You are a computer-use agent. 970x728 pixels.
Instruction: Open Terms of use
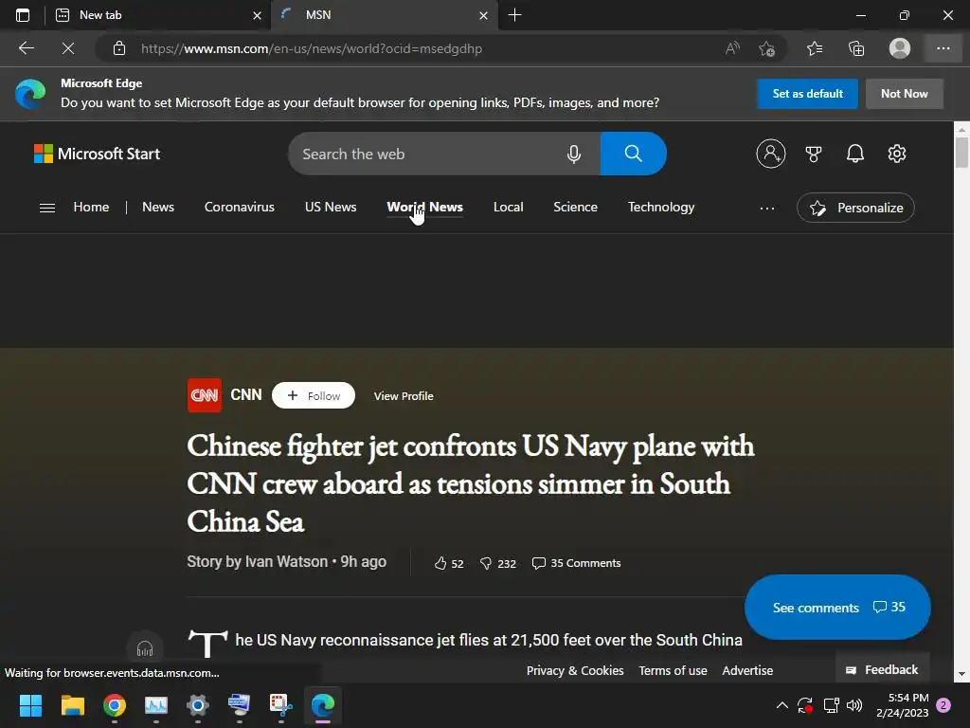click(x=673, y=670)
